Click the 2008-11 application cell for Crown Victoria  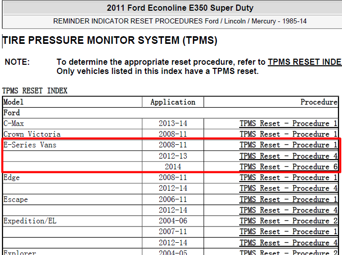point(173,134)
